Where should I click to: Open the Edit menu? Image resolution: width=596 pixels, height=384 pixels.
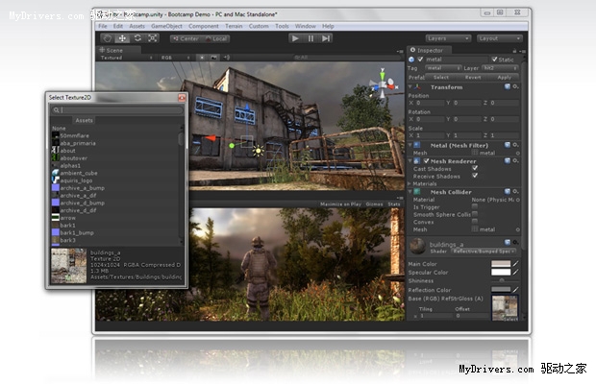coord(118,26)
